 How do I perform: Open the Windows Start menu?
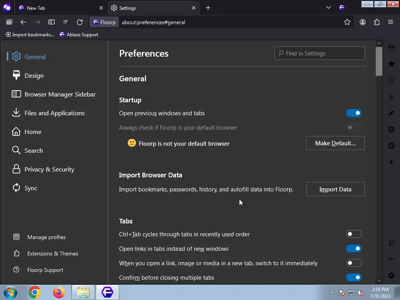(x=10, y=292)
